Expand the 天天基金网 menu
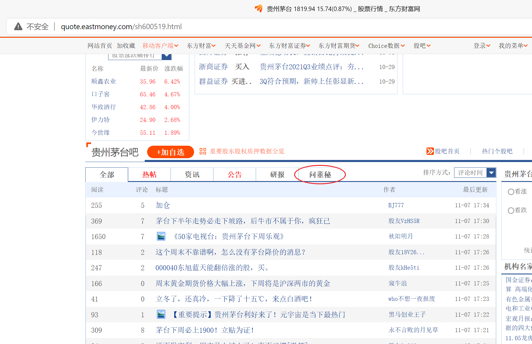 pos(243,46)
